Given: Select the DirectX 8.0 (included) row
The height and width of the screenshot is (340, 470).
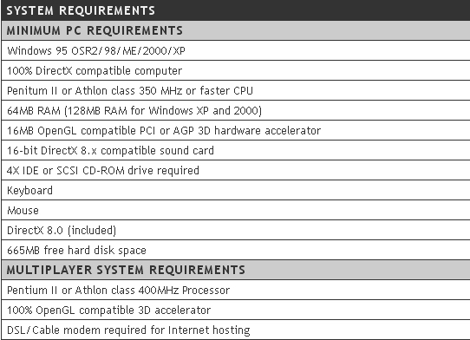Looking at the screenshot, I should (236, 230).
